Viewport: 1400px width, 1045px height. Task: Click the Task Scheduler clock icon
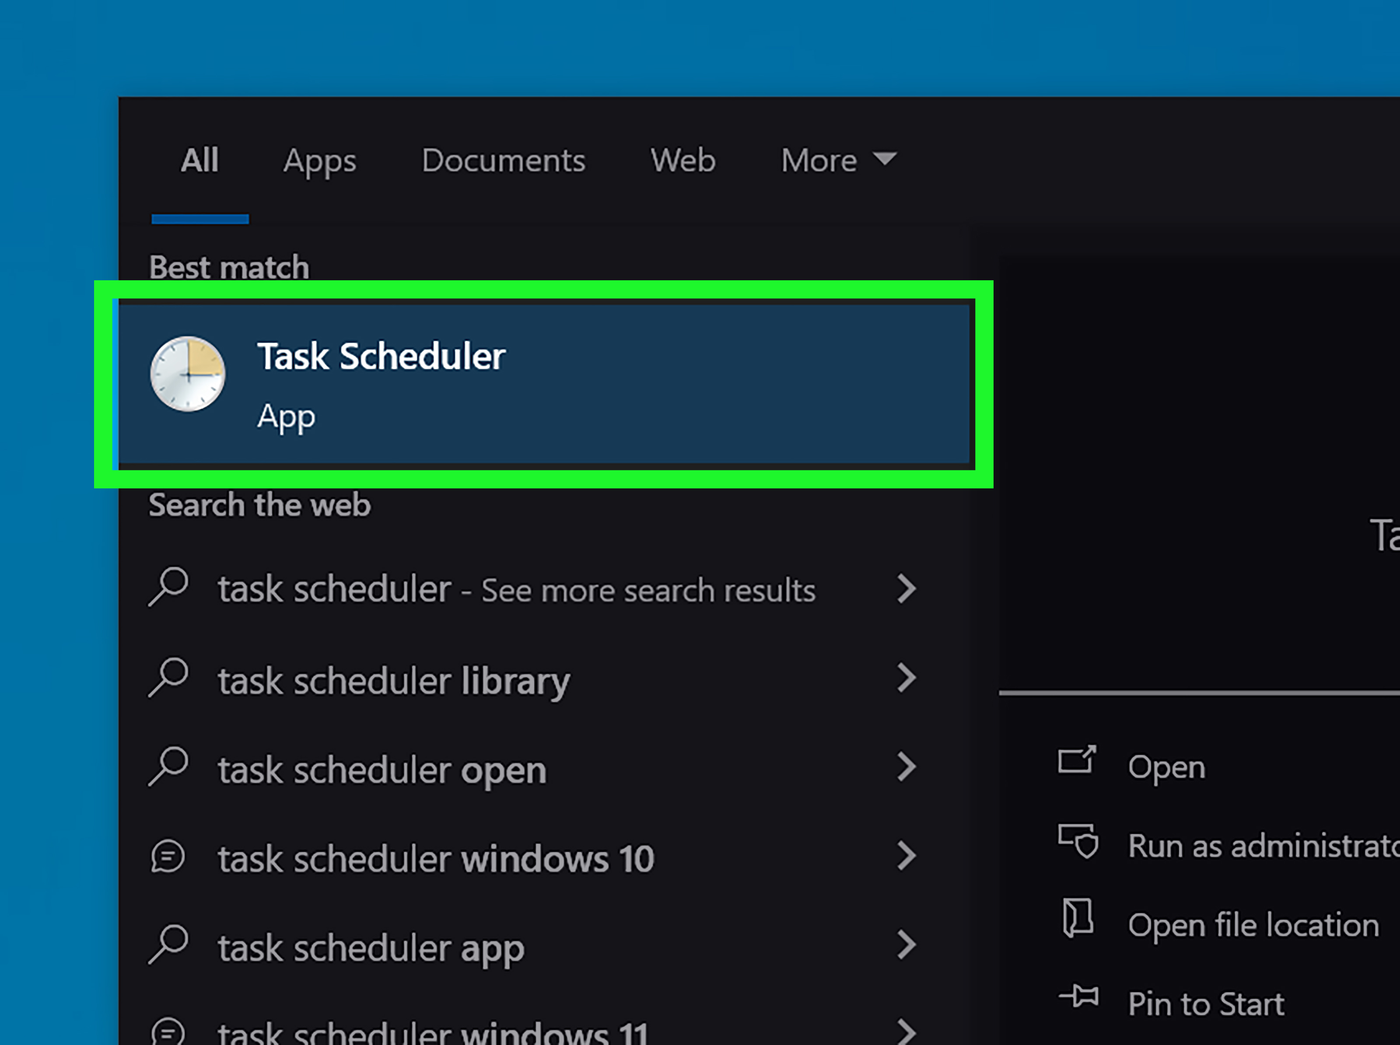[187, 374]
